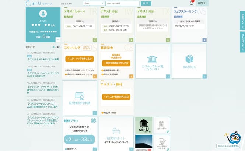Image resolution: width=245 pixels, height=151 pixels.
Task: Expand the テキスト(レポート) card plus icon
Action: pos(95,40)
